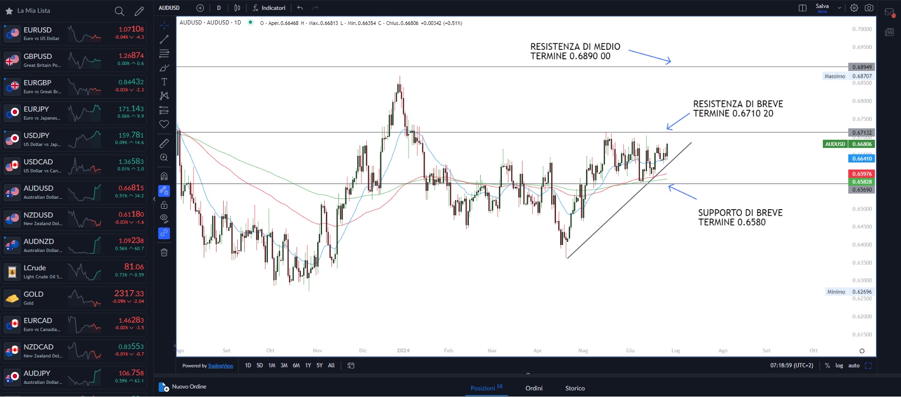901x397 pixels.
Task: Open the D timeframe interval dropdown
Action: coord(219,8)
